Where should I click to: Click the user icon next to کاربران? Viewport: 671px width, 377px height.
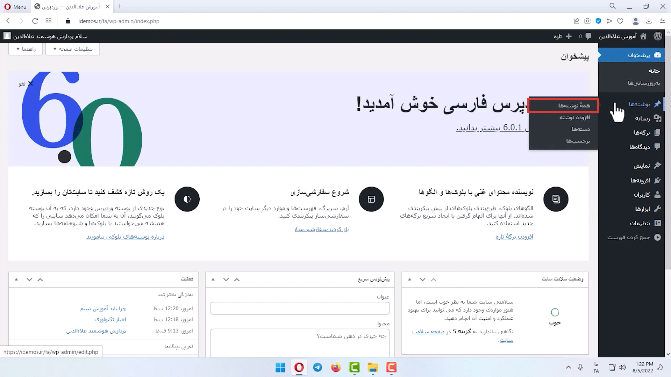tap(657, 194)
